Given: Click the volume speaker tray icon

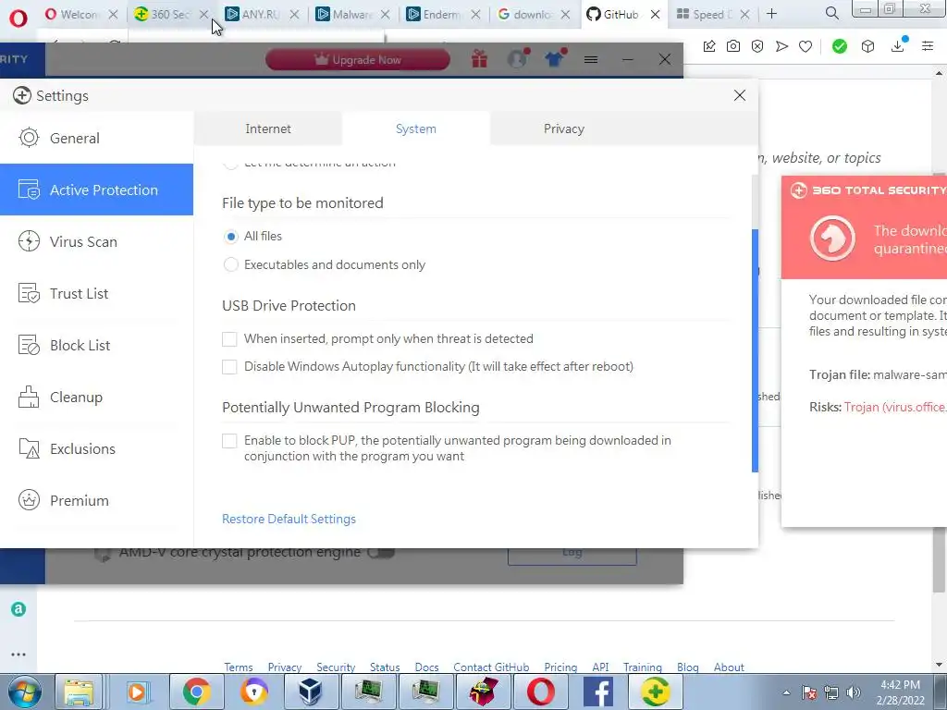Looking at the screenshot, I should [854, 692].
